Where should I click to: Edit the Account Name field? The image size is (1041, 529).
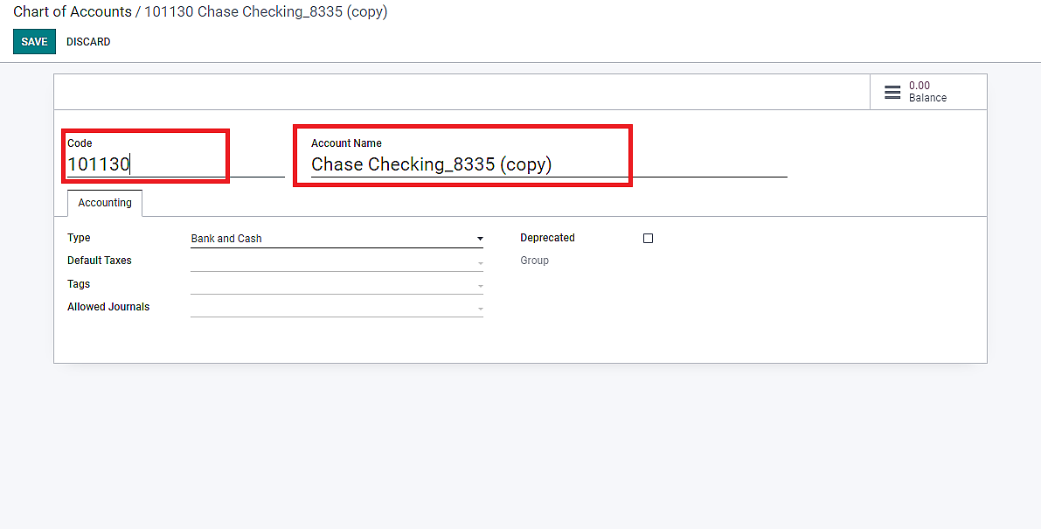(x=549, y=164)
